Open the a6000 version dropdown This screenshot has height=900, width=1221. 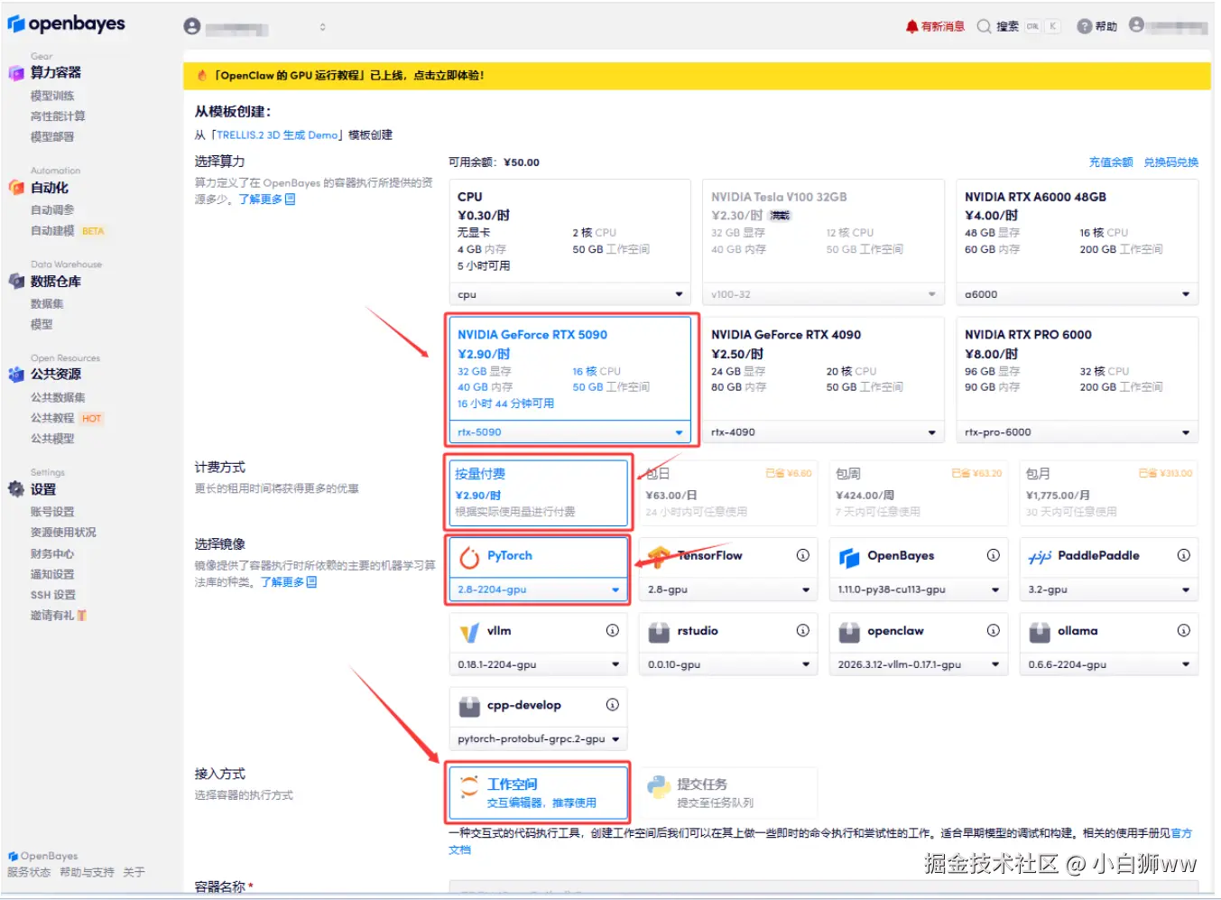click(1078, 294)
